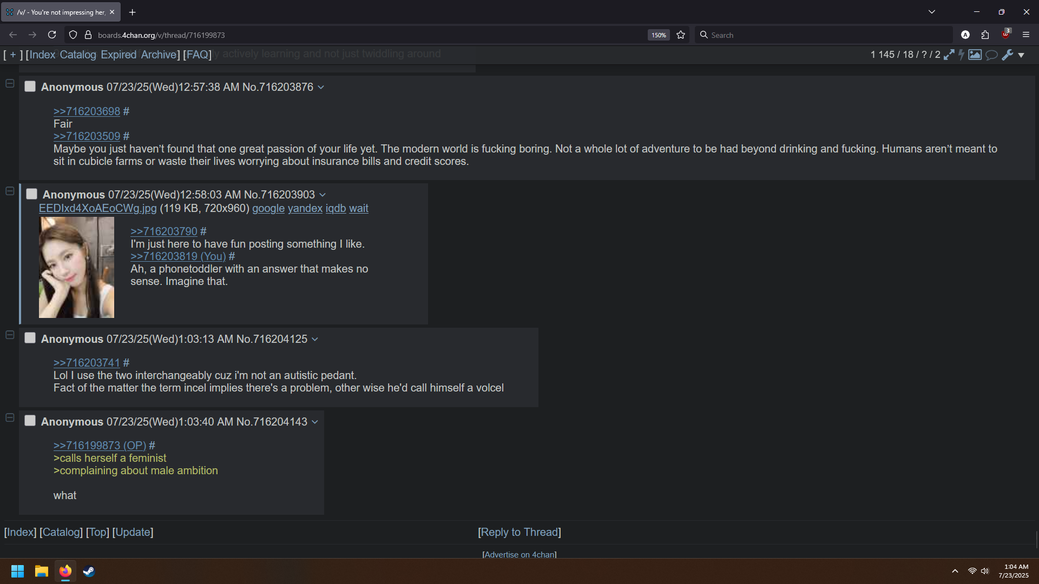Open the tracking protection shield icon
1039x584 pixels.
(73, 35)
